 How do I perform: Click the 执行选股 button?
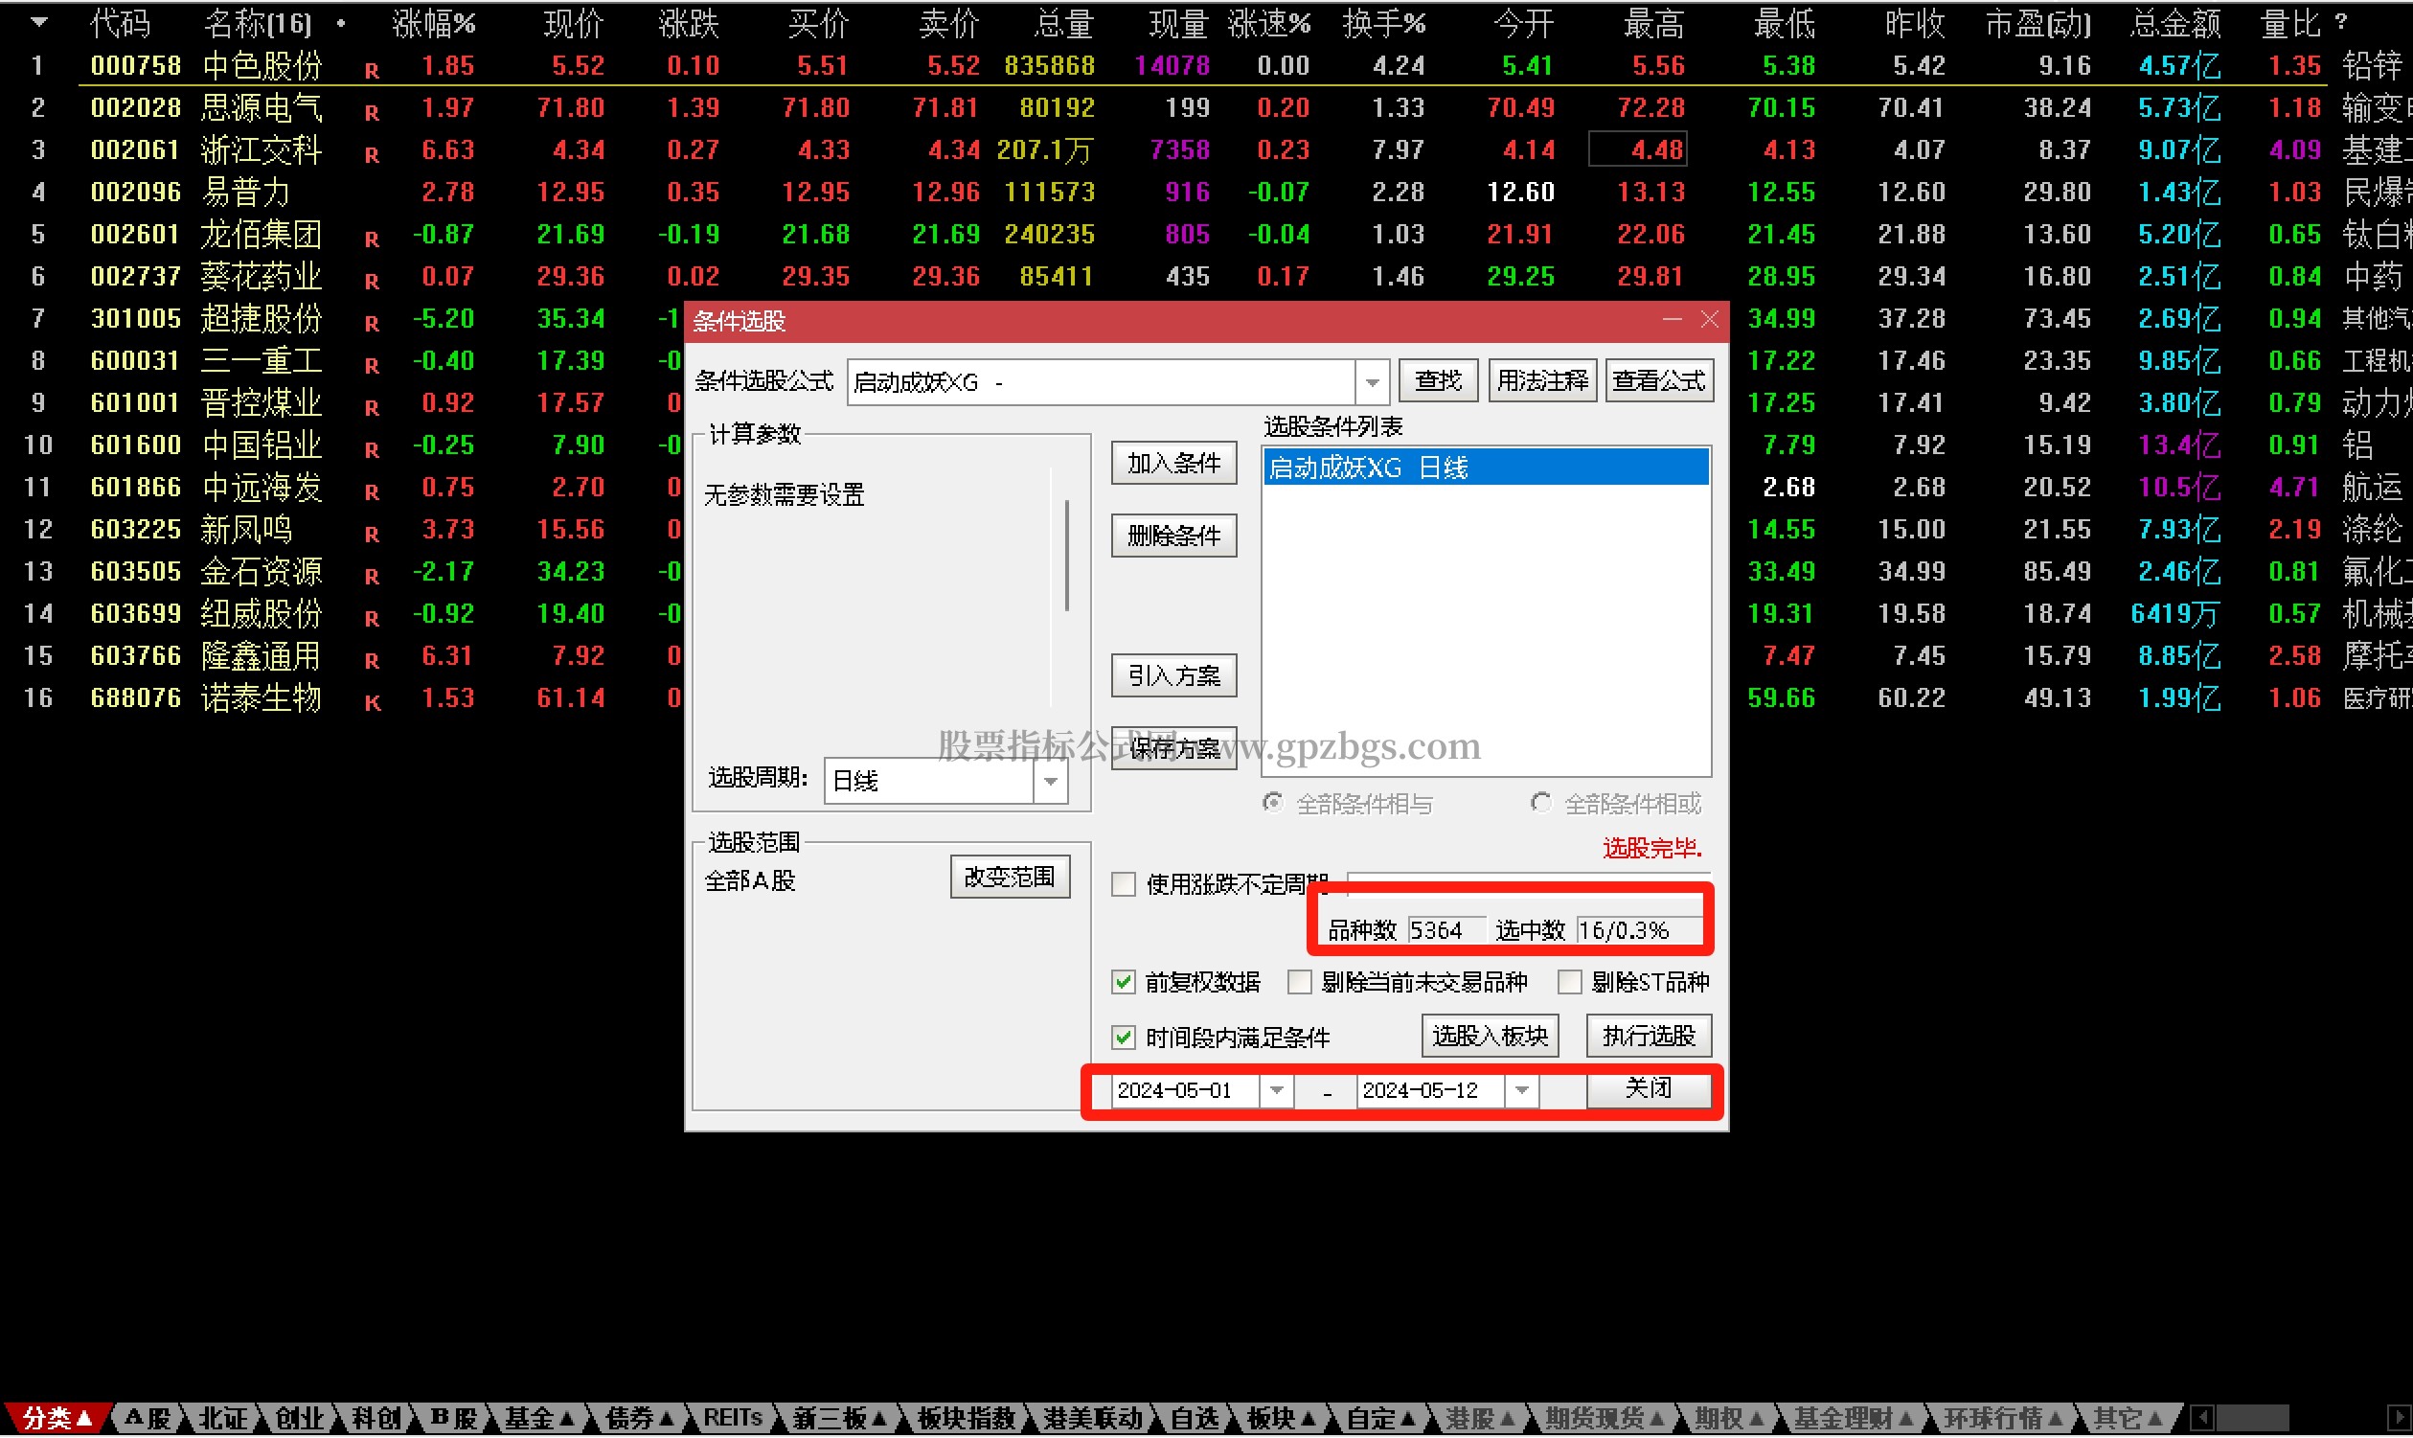pyautogui.click(x=1649, y=1036)
